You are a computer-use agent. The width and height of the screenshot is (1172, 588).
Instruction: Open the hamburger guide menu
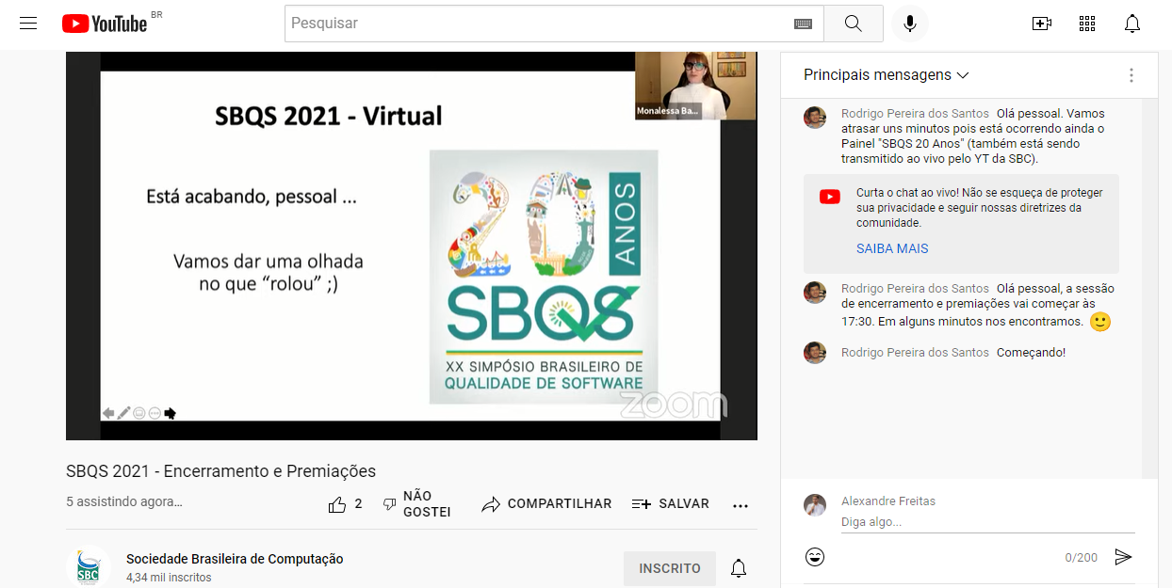click(x=28, y=24)
